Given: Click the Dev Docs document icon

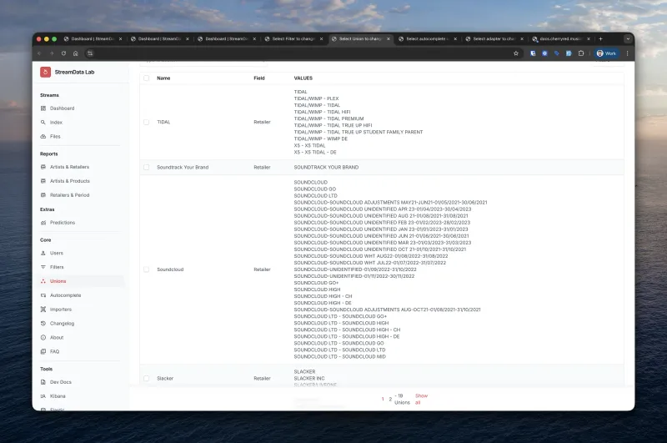Looking at the screenshot, I should [x=43, y=382].
